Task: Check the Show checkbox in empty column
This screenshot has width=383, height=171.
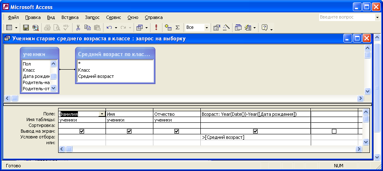Action: [334, 131]
